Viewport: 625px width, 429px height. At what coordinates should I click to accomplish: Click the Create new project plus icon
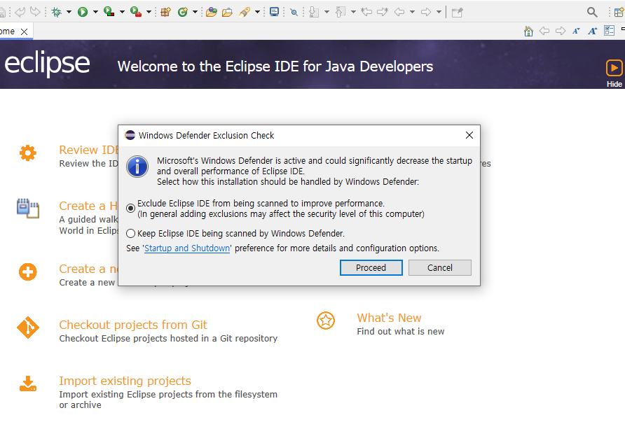pyautogui.click(x=28, y=272)
